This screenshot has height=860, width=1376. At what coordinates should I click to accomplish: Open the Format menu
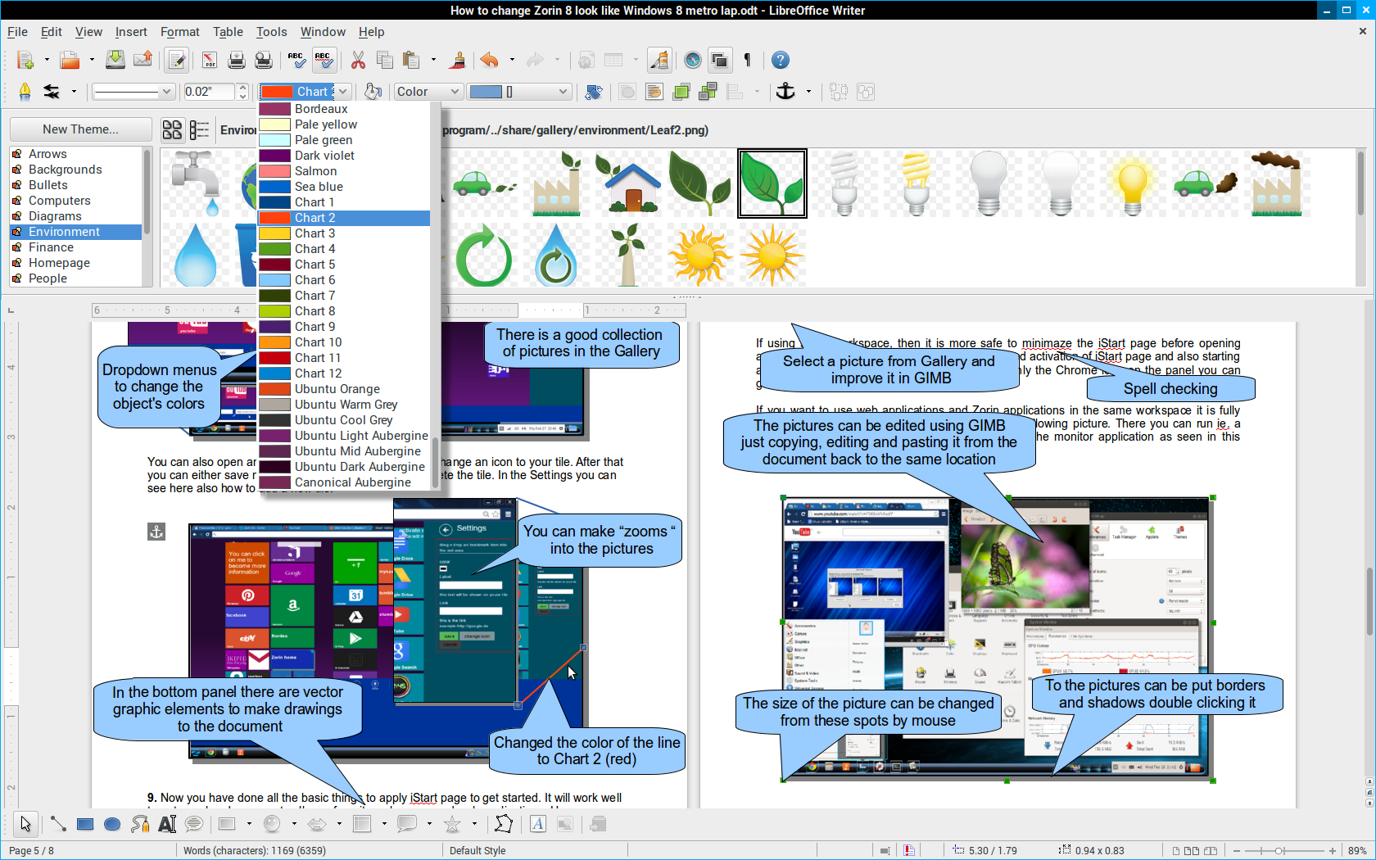(x=179, y=32)
